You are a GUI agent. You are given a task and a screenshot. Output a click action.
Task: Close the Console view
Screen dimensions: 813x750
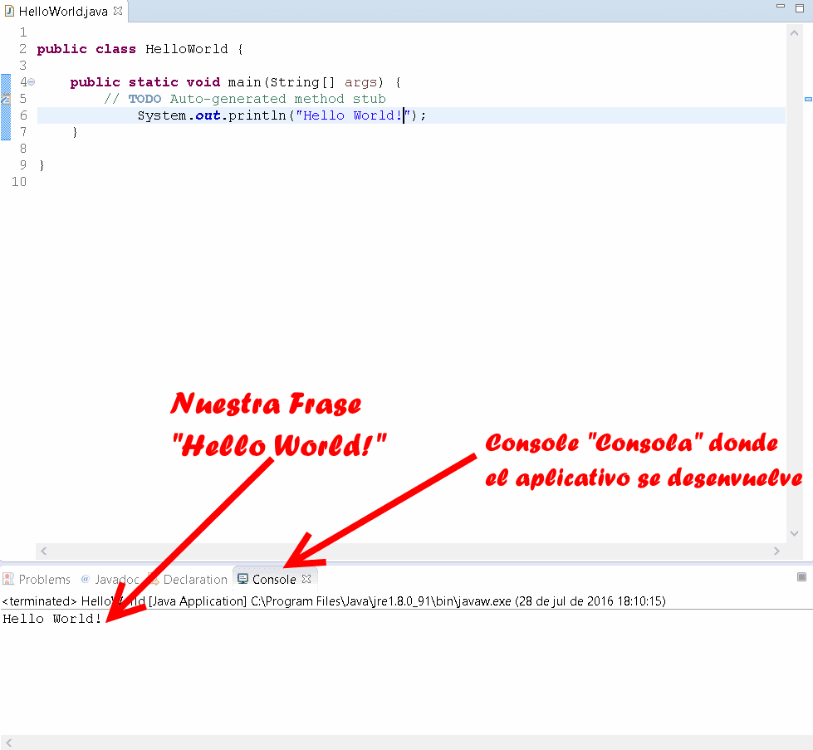coord(306,579)
